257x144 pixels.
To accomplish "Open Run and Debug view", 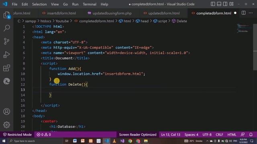I will tap(6, 55).
